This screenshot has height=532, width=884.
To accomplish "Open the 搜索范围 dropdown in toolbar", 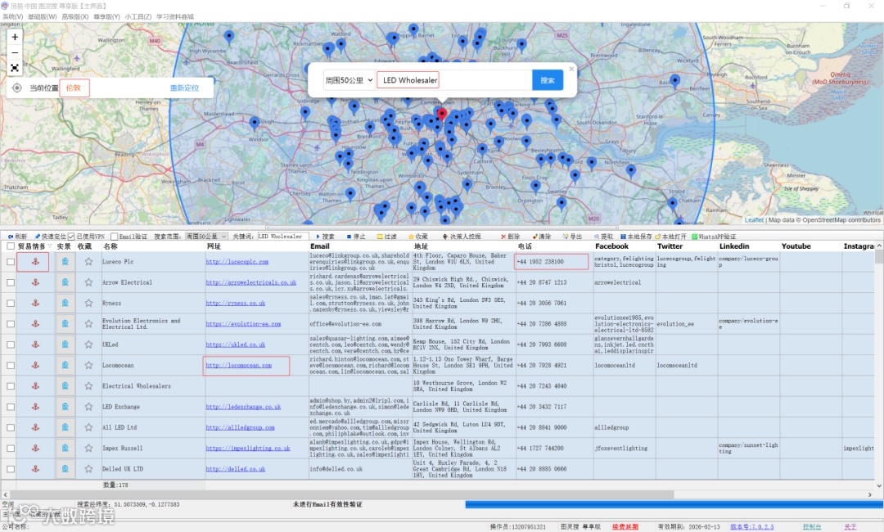I will (x=205, y=237).
